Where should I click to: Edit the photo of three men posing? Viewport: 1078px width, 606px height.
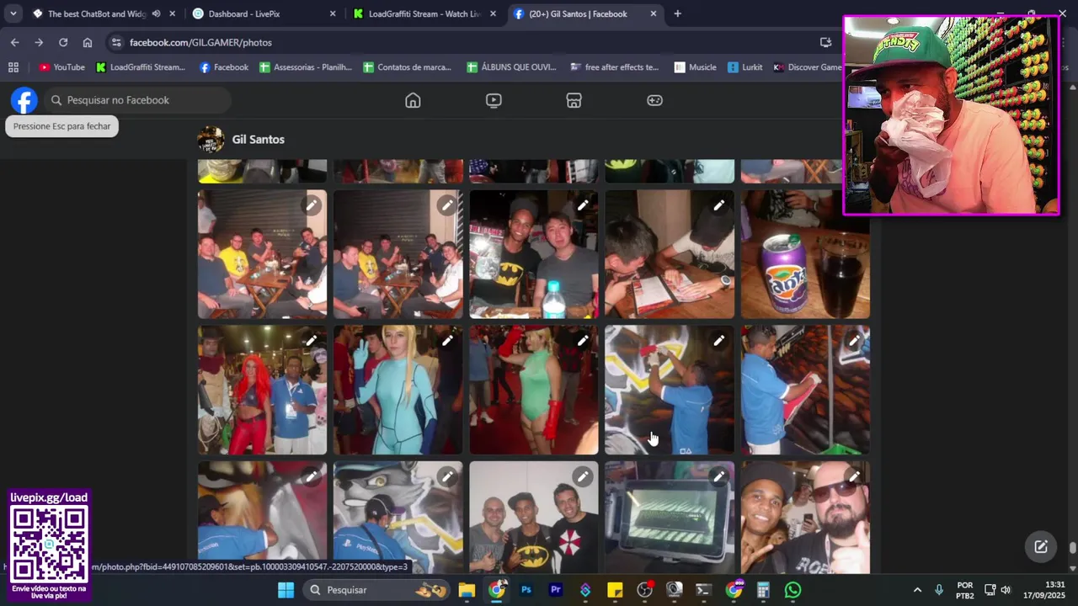(583, 477)
